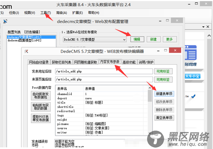
Task: Click the blue checkmark icon in main window
Action: [x=193, y=96]
